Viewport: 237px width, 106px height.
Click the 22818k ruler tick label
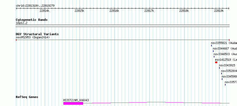point(184,11)
